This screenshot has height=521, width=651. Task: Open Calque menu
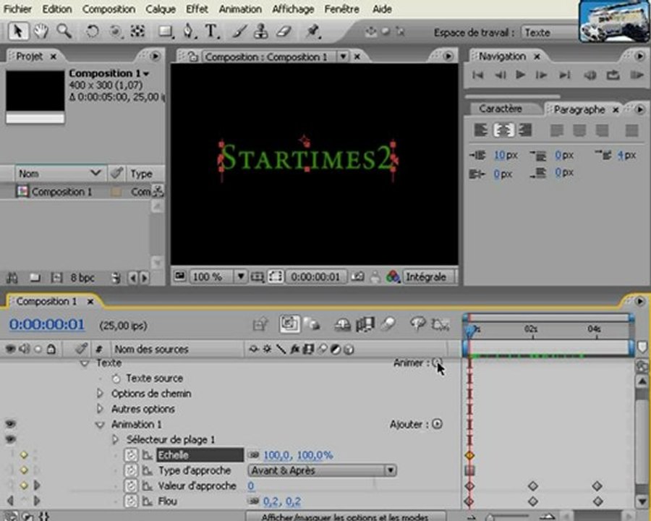click(x=161, y=9)
